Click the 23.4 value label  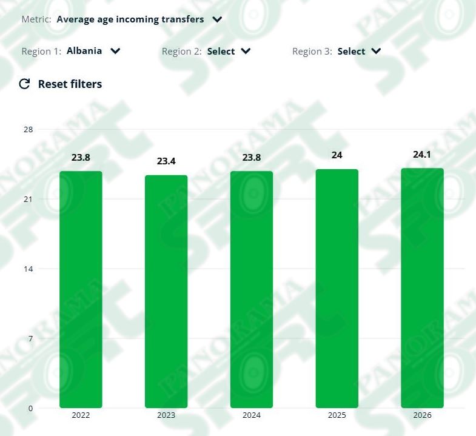[x=166, y=161]
